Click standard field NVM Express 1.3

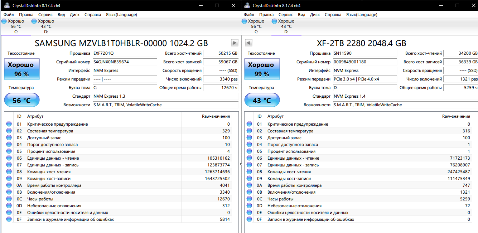pyautogui.click(x=165, y=96)
